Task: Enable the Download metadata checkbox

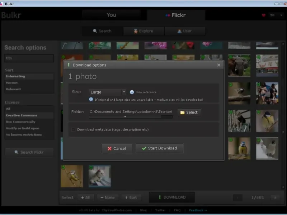Action: pyautogui.click(x=73, y=130)
